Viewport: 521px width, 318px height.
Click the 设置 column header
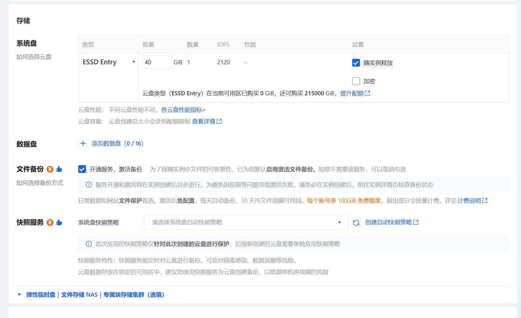(358, 45)
